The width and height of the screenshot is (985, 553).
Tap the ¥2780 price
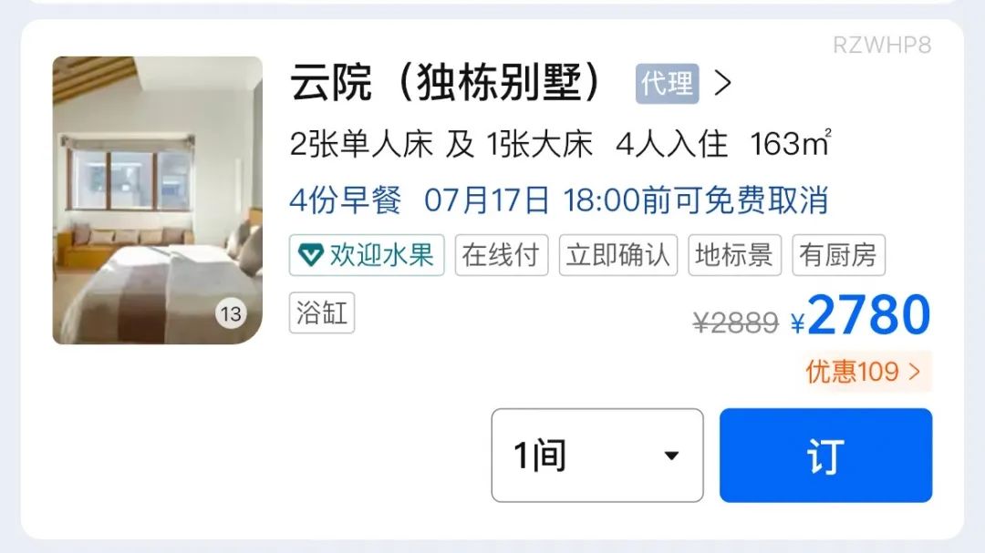pyautogui.click(x=861, y=316)
